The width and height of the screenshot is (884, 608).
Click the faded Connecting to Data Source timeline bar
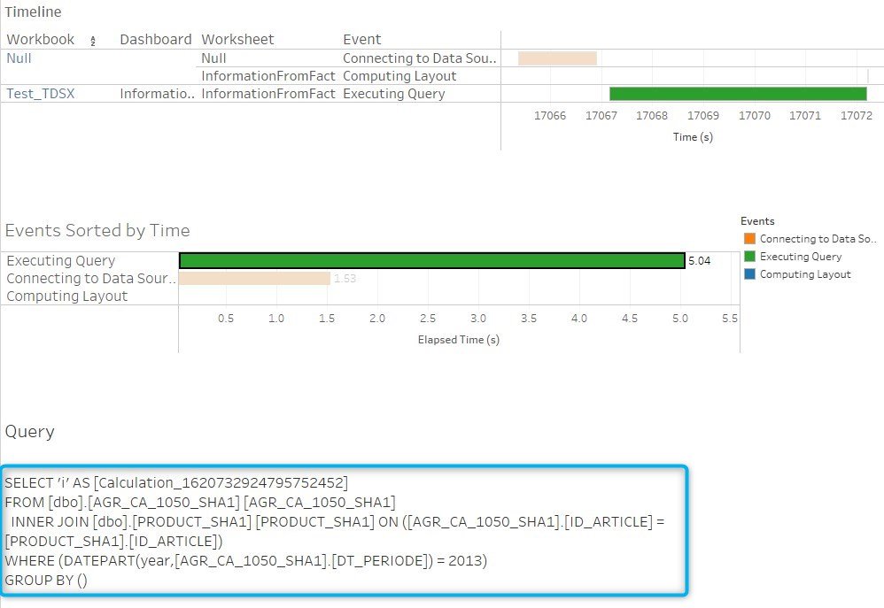coord(557,58)
